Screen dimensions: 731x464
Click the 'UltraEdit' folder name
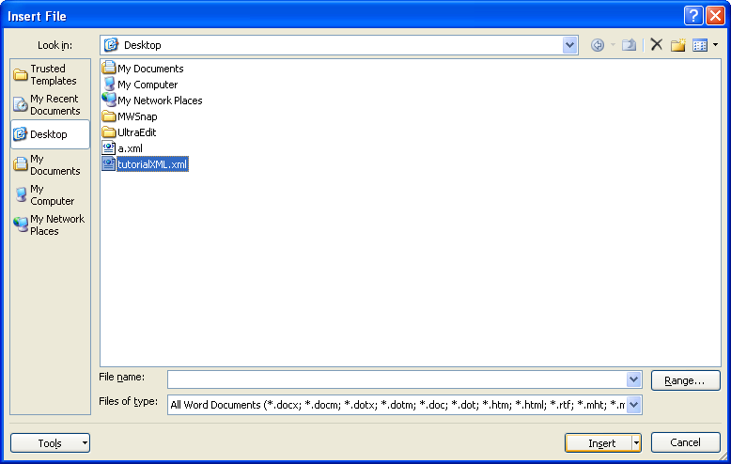coord(136,132)
